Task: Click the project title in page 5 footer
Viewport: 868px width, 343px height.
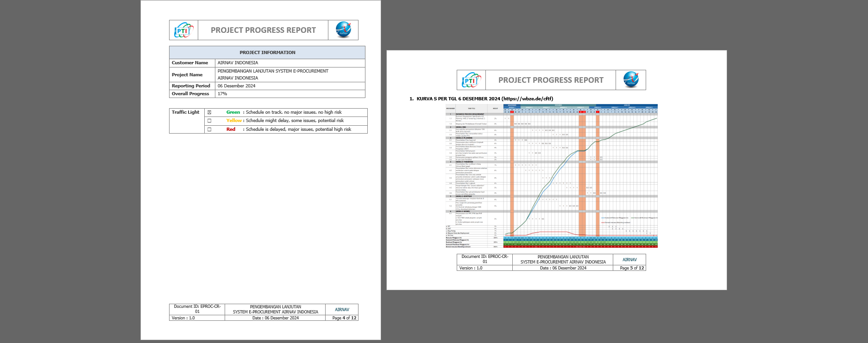Action: click(x=563, y=259)
